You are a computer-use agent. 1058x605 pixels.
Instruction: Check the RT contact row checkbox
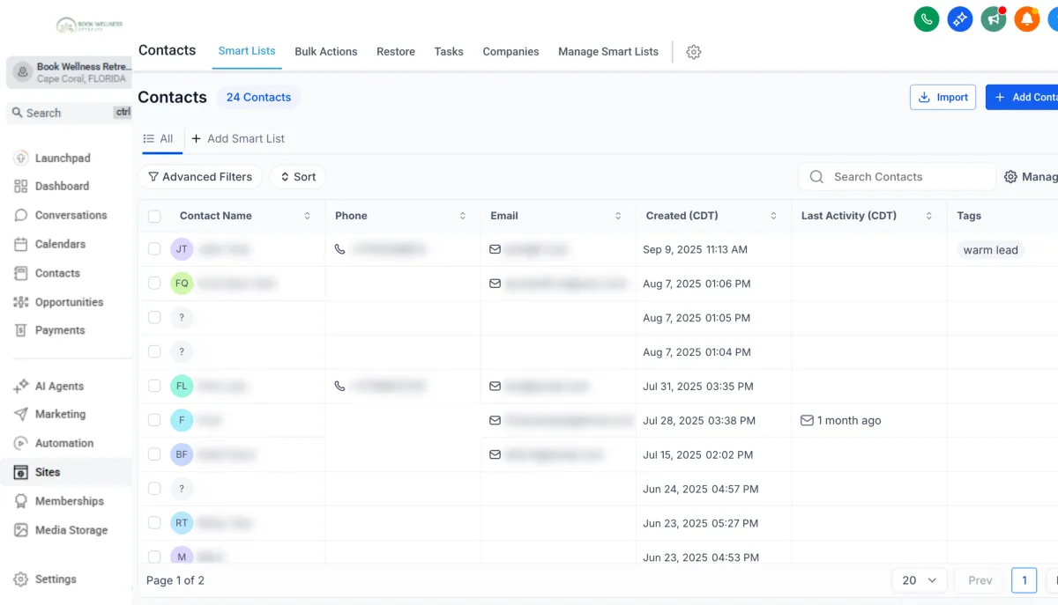pyautogui.click(x=154, y=522)
